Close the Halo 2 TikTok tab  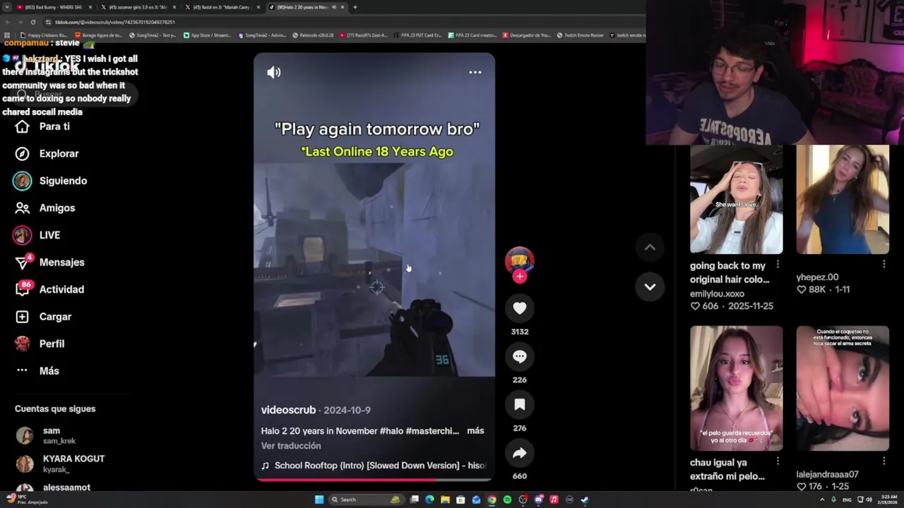click(343, 7)
